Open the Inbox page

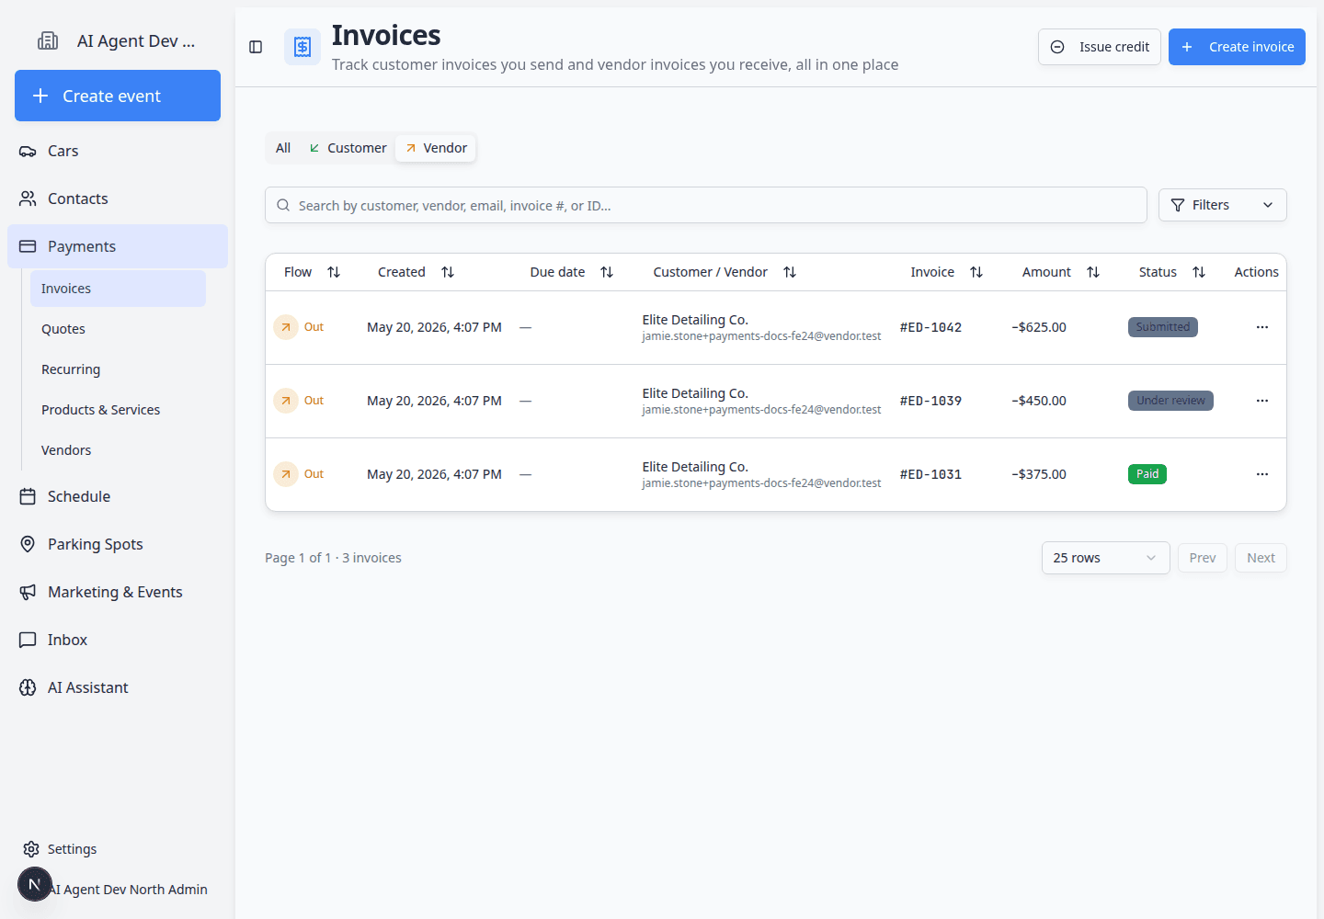118,640
